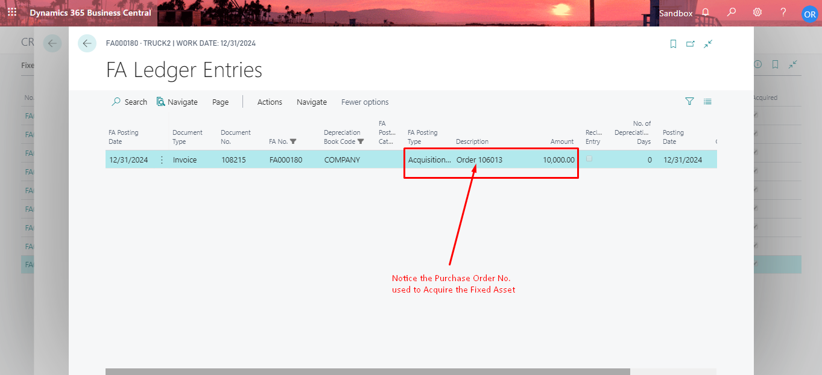Click the notifications bell icon

point(706,12)
